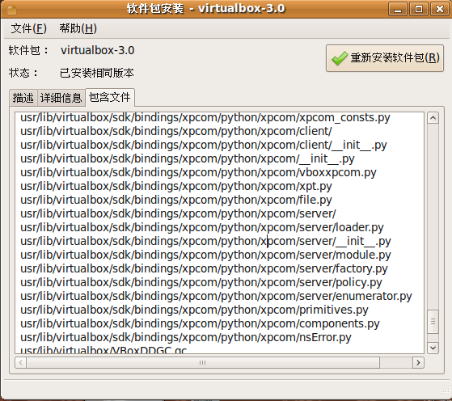Click the horizontal scrollbar right arrow

pos(418,362)
